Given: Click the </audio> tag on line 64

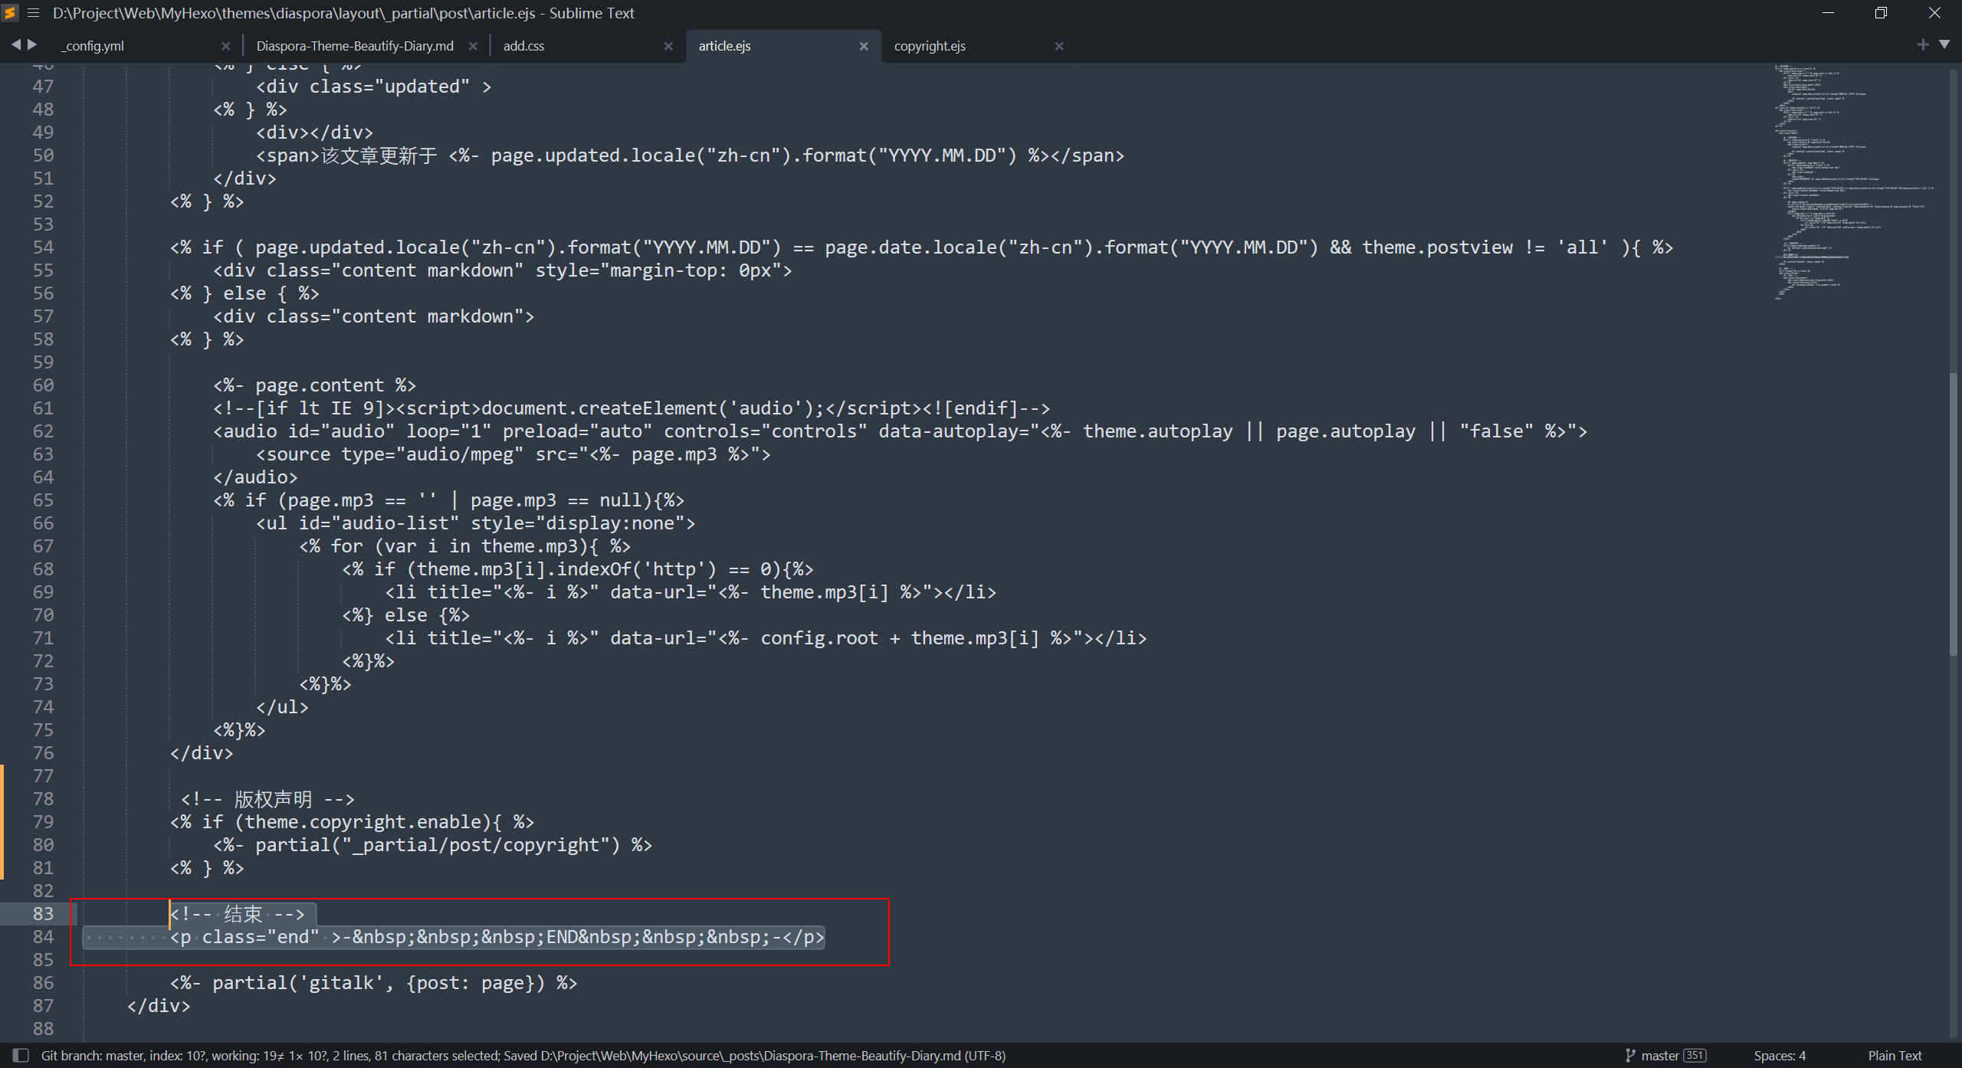Looking at the screenshot, I should click(255, 477).
